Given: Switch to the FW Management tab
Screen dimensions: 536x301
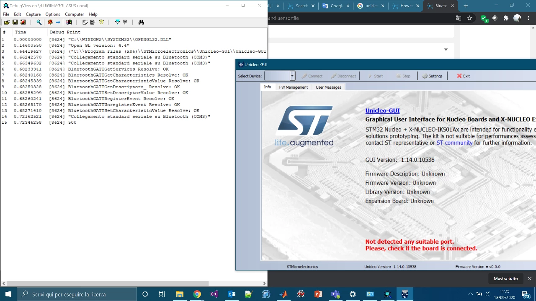Looking at the screenshot, I should (294, 87).
